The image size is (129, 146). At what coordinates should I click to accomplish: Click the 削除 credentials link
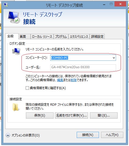click(74, 80)
